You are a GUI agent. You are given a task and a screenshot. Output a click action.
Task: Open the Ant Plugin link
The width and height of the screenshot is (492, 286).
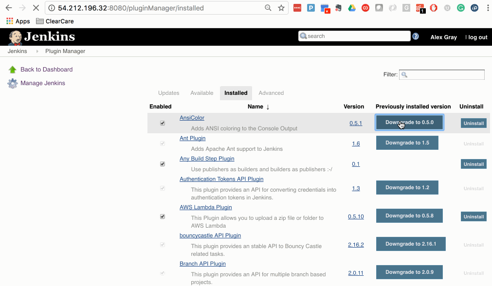pyautogui.click(x=192, y=138)
